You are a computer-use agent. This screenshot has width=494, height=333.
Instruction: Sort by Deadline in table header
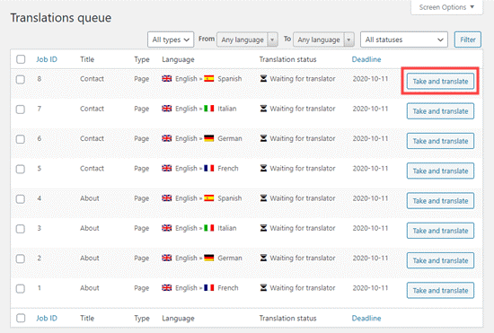coord(366,59)
